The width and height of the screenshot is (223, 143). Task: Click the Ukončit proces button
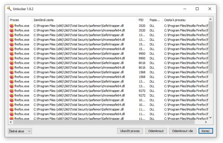(x=130, y=131)
